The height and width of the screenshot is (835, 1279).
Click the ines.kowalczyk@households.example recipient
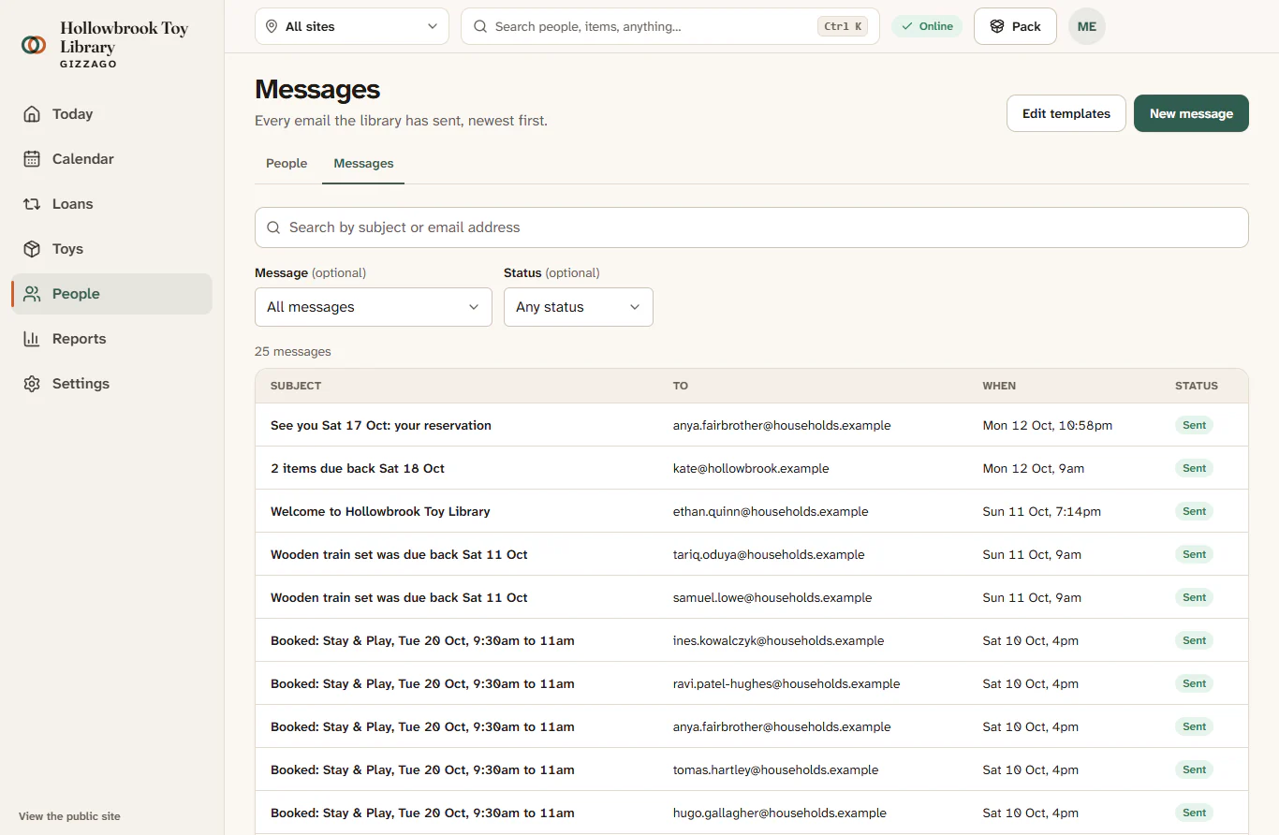pos(778,640)
